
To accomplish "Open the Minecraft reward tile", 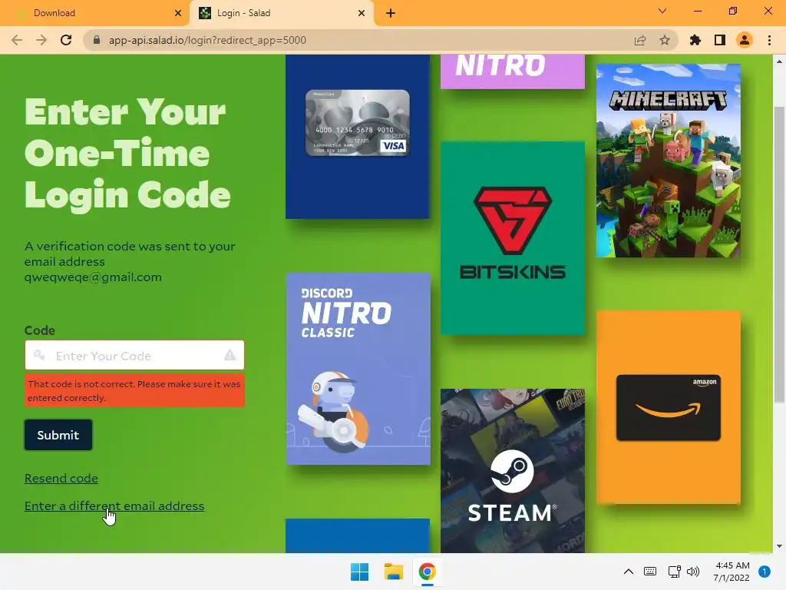I will pyautogui.click(x=669, y=161).
